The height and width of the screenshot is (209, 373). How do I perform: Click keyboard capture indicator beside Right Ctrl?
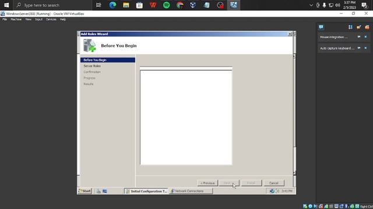[x=357, y=207]
